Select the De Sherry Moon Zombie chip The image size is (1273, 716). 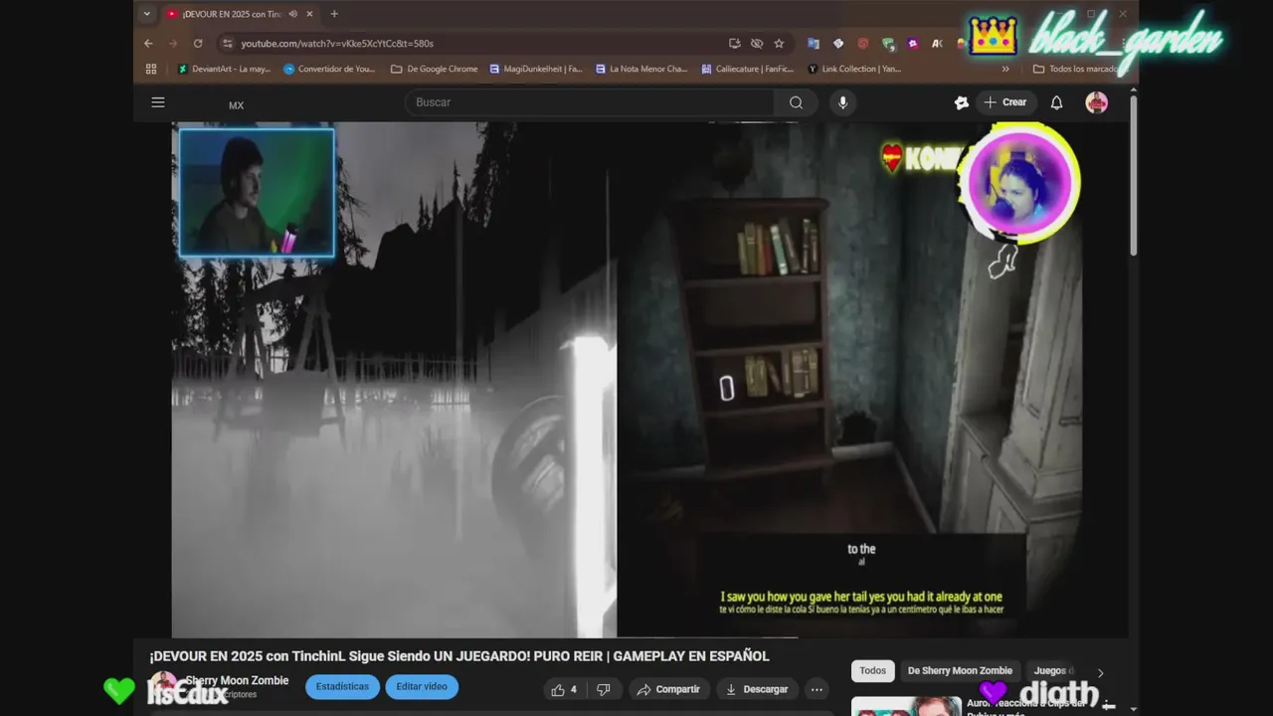click(959, 670)
